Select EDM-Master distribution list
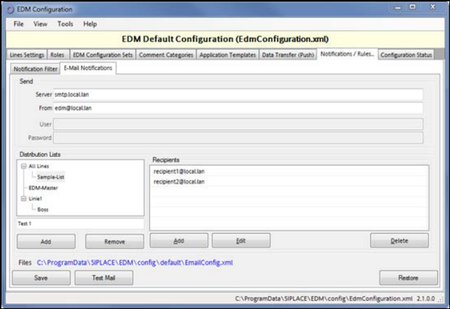Screen dimensions: 450x309 point(43,188)
